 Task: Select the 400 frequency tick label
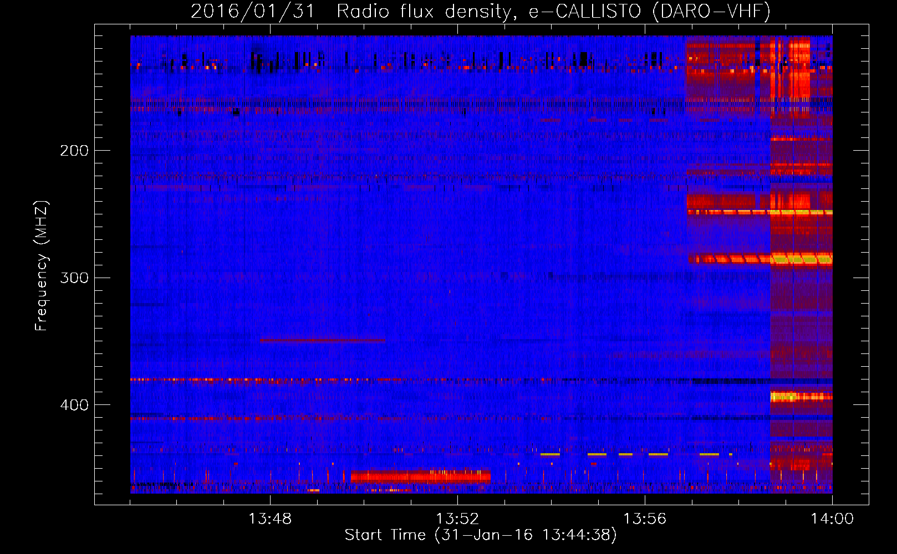coord(74,405)
